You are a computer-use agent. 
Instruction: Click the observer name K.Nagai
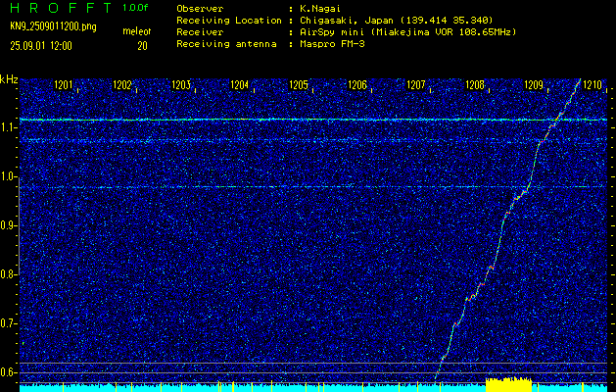coord(319,9)
